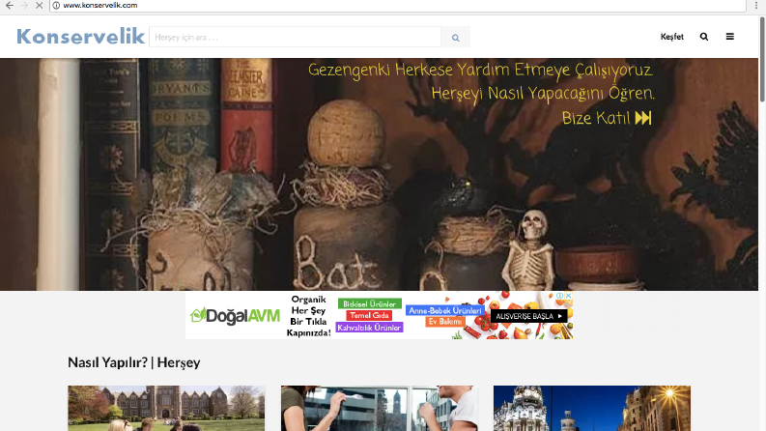This screenshot has height=431, width=766.
Task: Open the Keşfet menu item
Action: pyautogui.click(x=671, y=37)
